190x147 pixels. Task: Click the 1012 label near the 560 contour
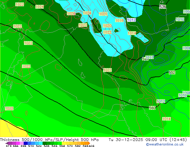click(161, 101)
